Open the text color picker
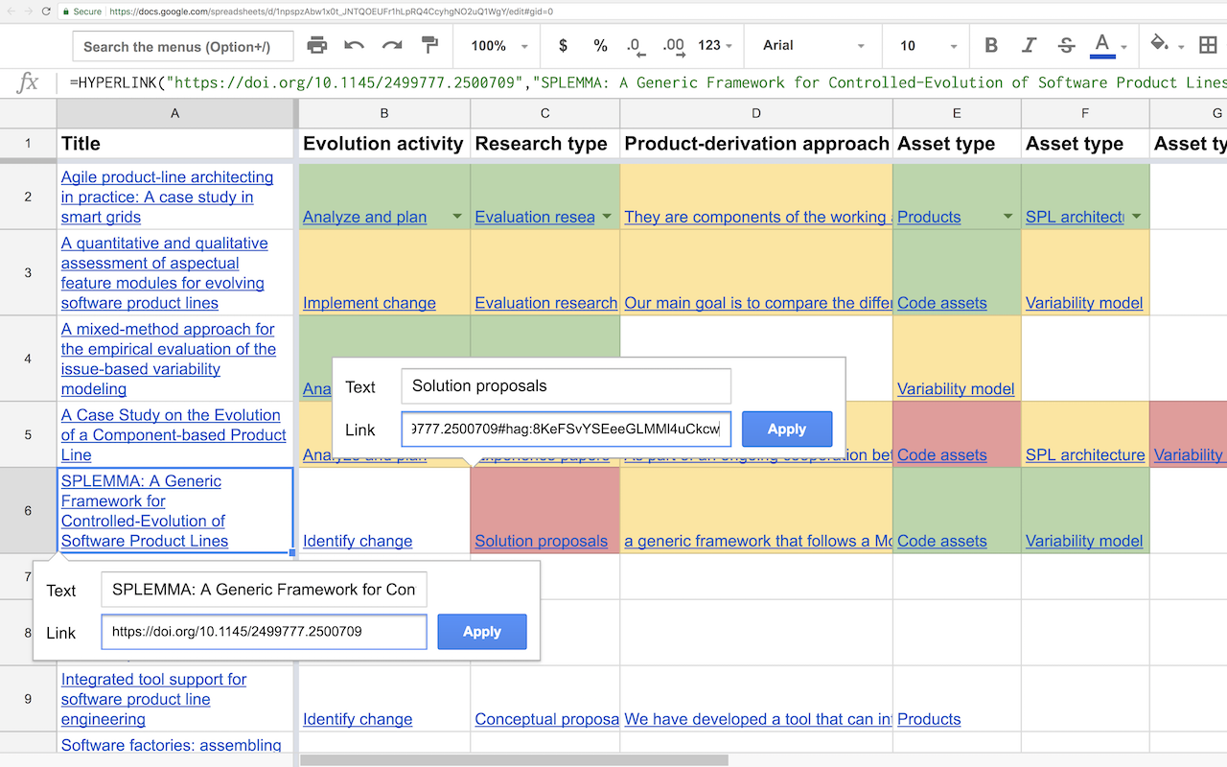Viewport: 1227px width, 767px height. pos(1102,45)
